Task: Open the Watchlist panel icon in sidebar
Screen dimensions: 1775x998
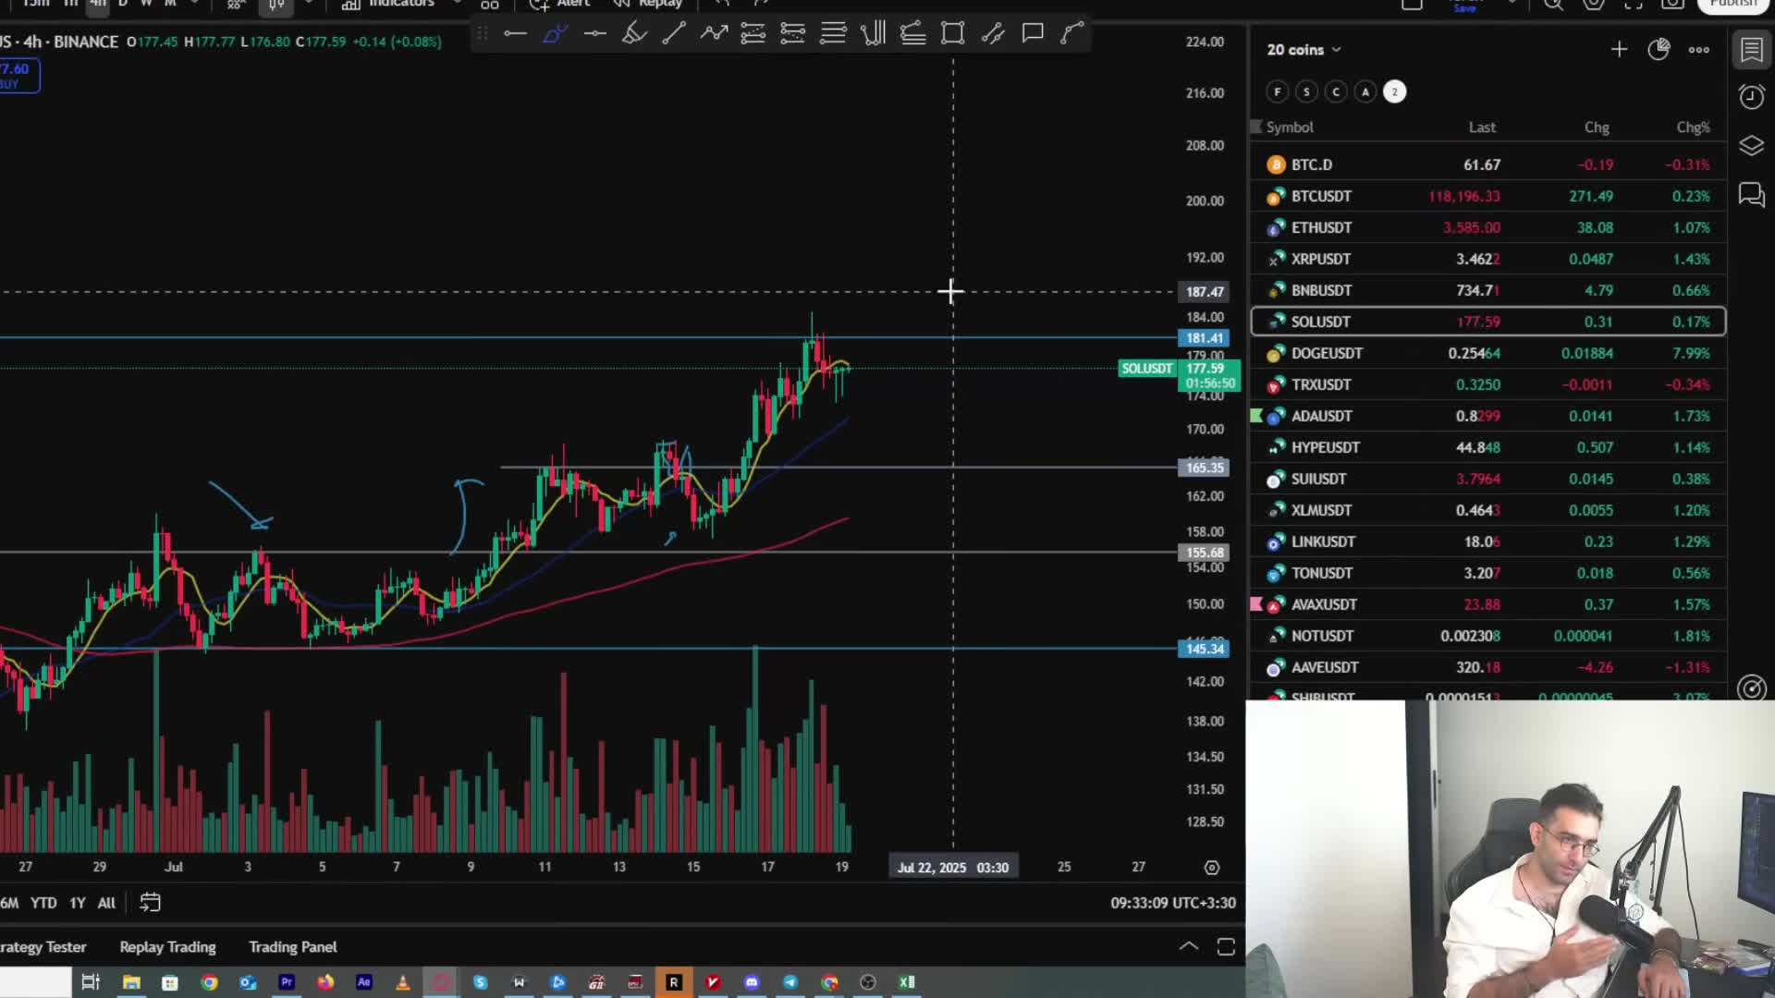Action: pos(1752,50)
